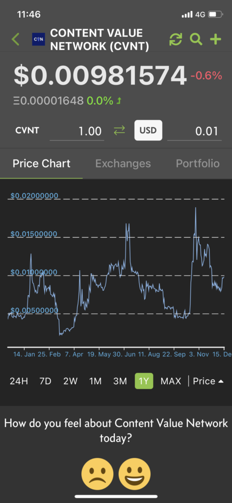This screenshot has width=232, height=503.
Task: Tap the 22. Sep date label
Action: pyautogui.click(x=174, y=355)
